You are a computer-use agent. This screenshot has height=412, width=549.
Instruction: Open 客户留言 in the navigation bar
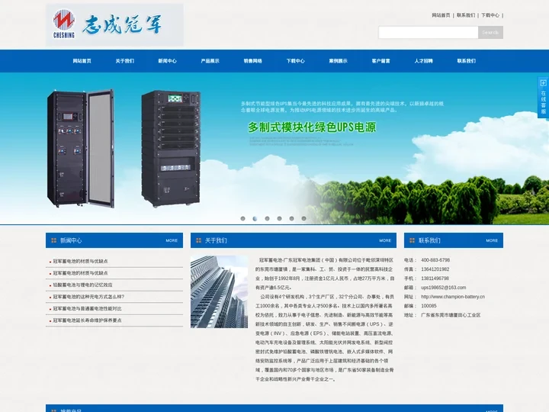point(381,61)
